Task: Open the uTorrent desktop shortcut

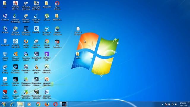Action: pyautogui.click(x=47, y=17)
